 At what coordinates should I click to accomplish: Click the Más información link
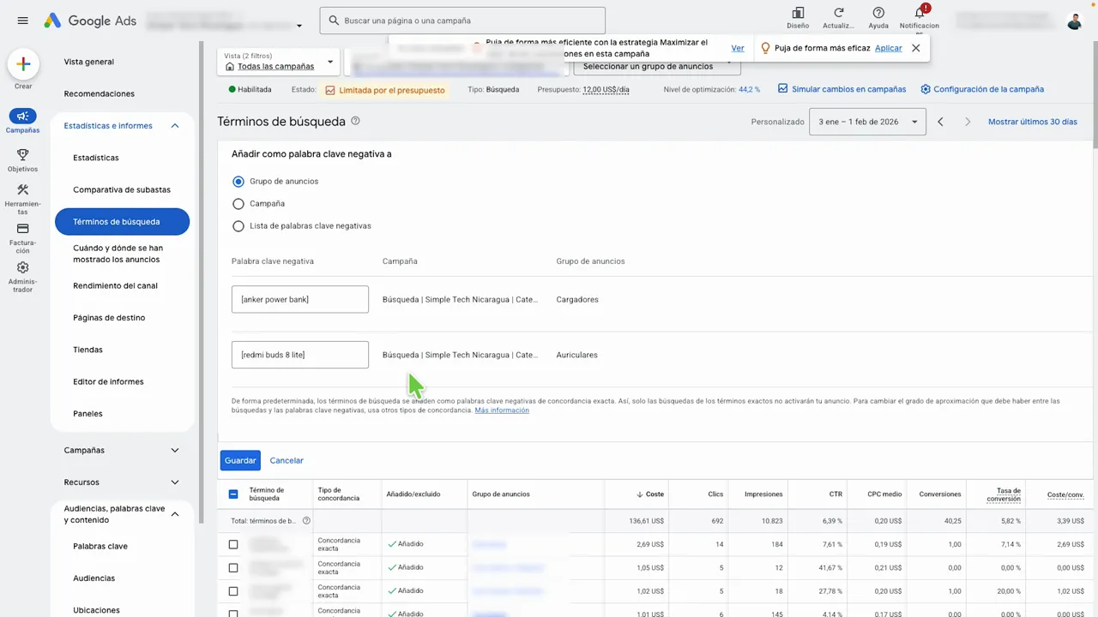click(x=502, y=410)
